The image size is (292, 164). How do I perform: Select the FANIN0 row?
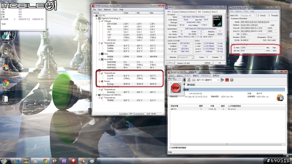click(128, 56)
